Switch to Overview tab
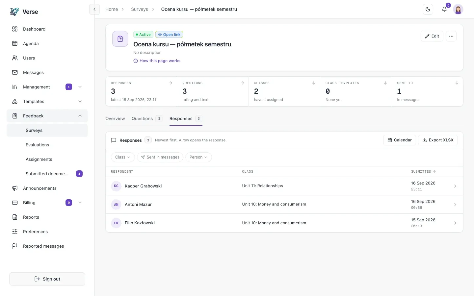Image resolution: width=474 pixels, height=296 pixels. pyautogui.click(x=115, y=119)
